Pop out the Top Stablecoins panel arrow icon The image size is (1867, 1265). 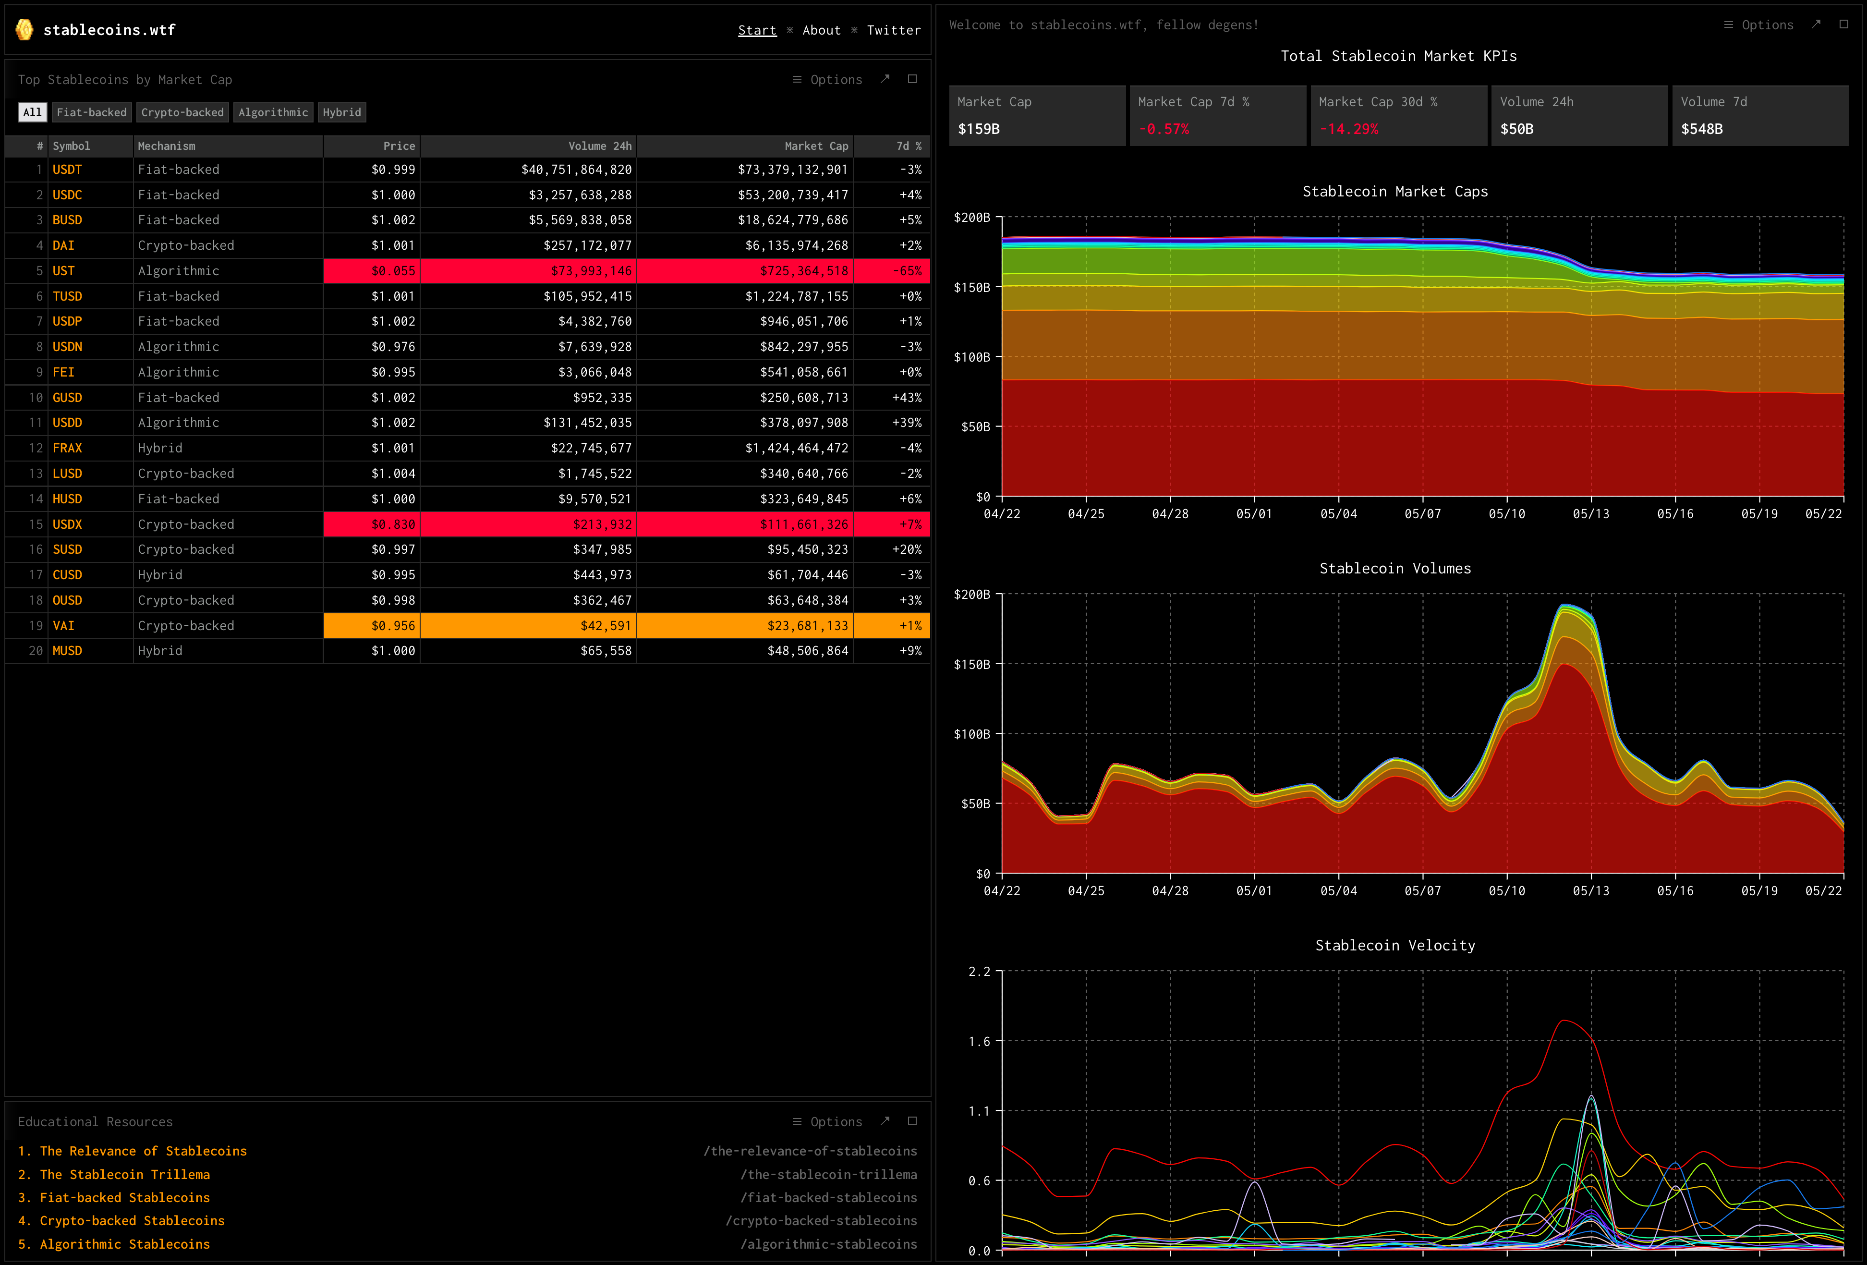coord(885,79)
